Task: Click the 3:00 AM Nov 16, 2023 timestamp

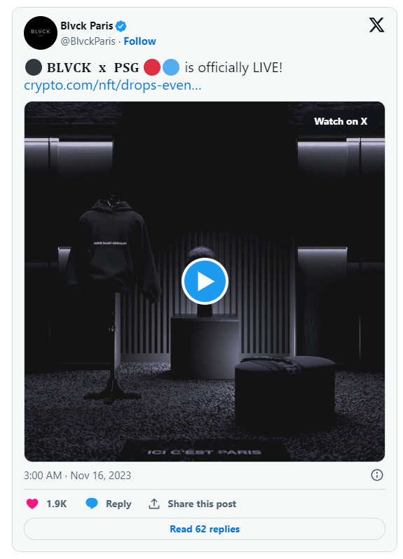Action: 77,475
